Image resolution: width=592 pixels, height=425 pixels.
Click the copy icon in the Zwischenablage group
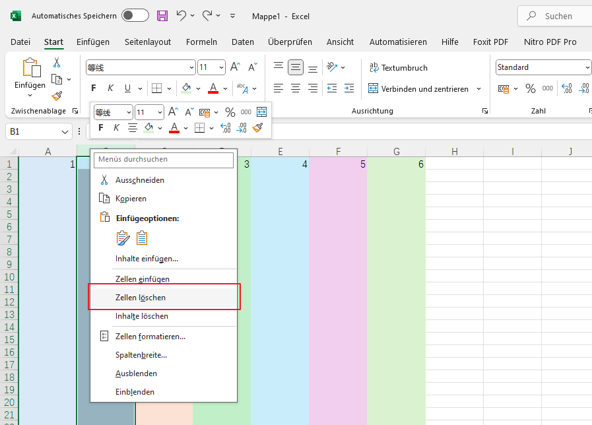coord(57,79)
